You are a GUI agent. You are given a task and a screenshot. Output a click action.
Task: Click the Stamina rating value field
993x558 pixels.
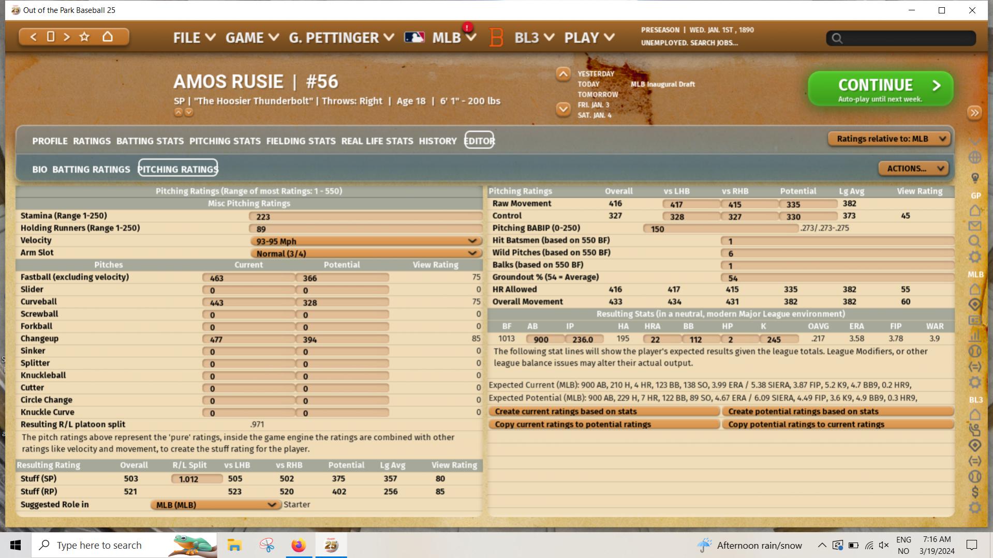tap(365, 216)
